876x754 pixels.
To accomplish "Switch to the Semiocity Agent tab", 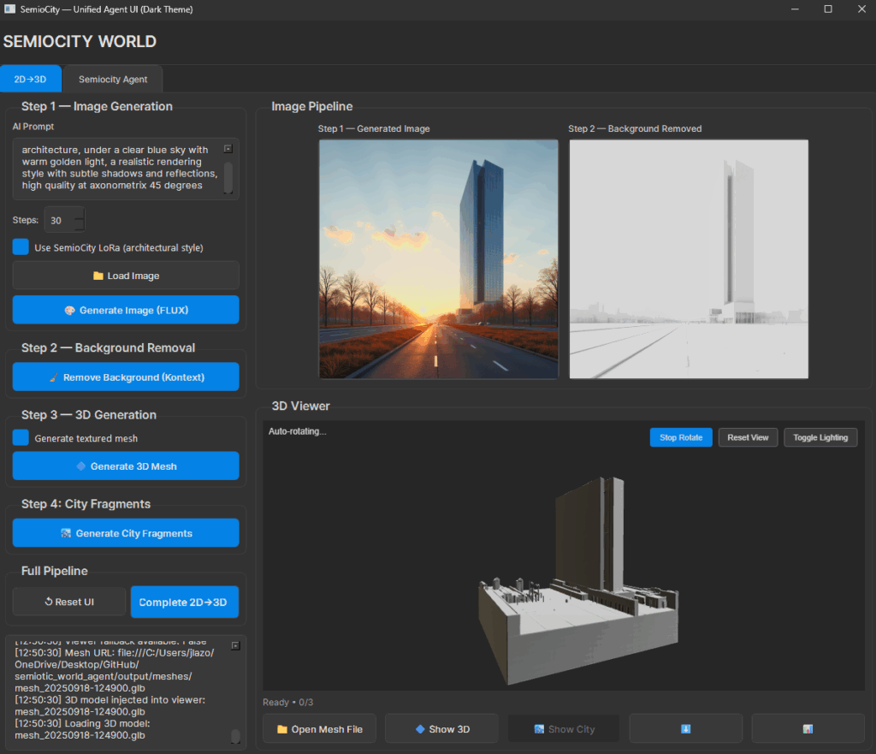I will [113, 80].
